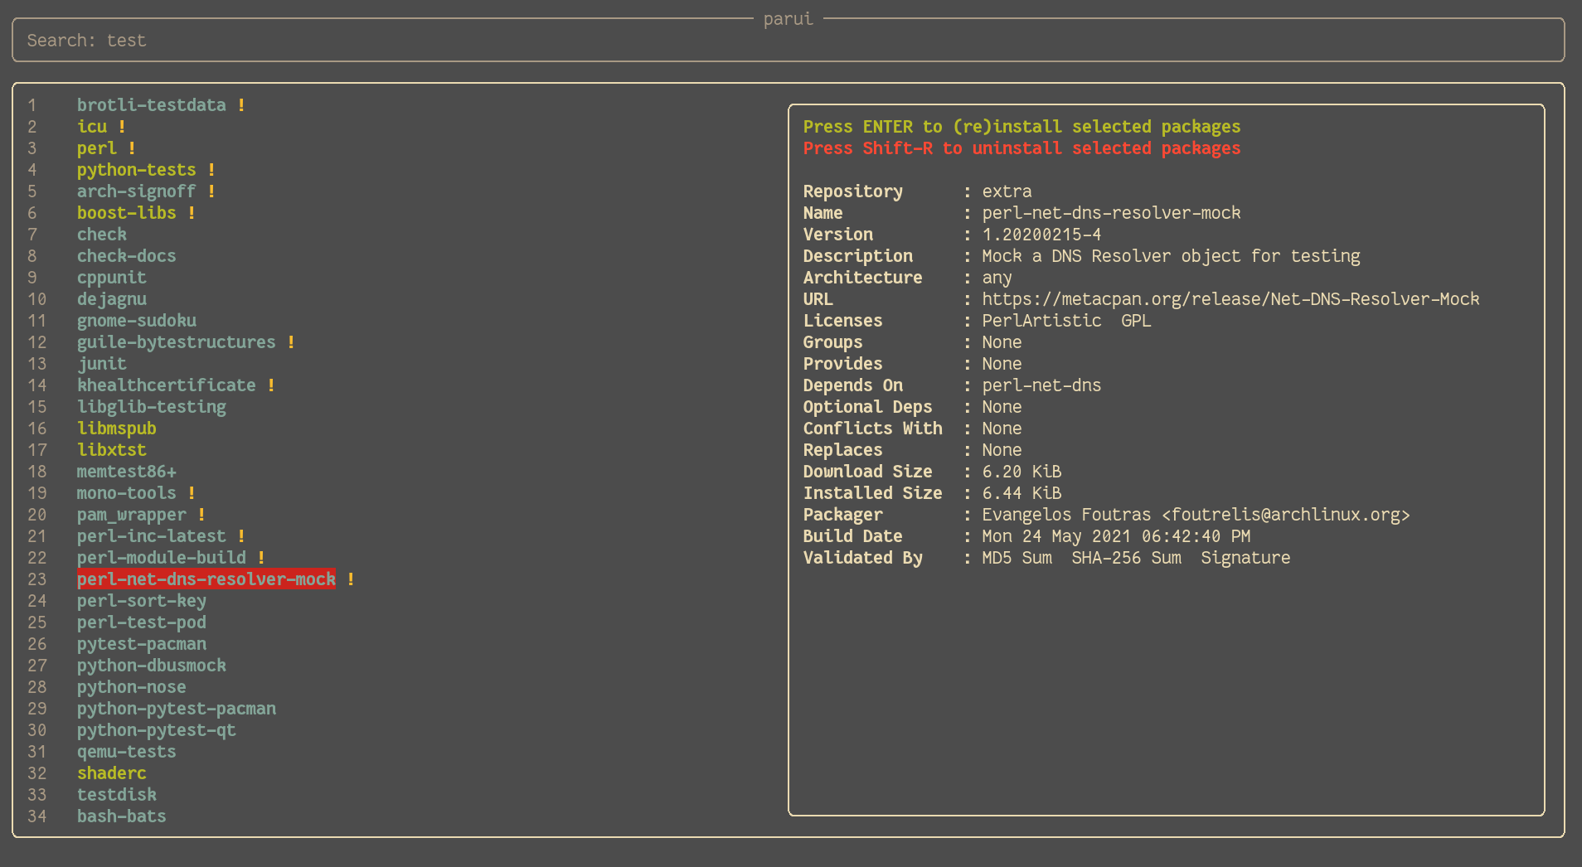The height and width of the screenshot is (867, 1582).
Task: Select python-pytest-qt in the list
Action: 157,730
